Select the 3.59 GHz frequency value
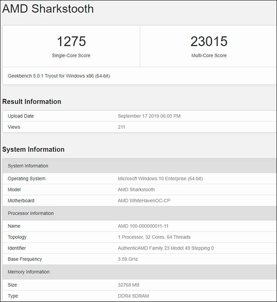 coord(128,259)
